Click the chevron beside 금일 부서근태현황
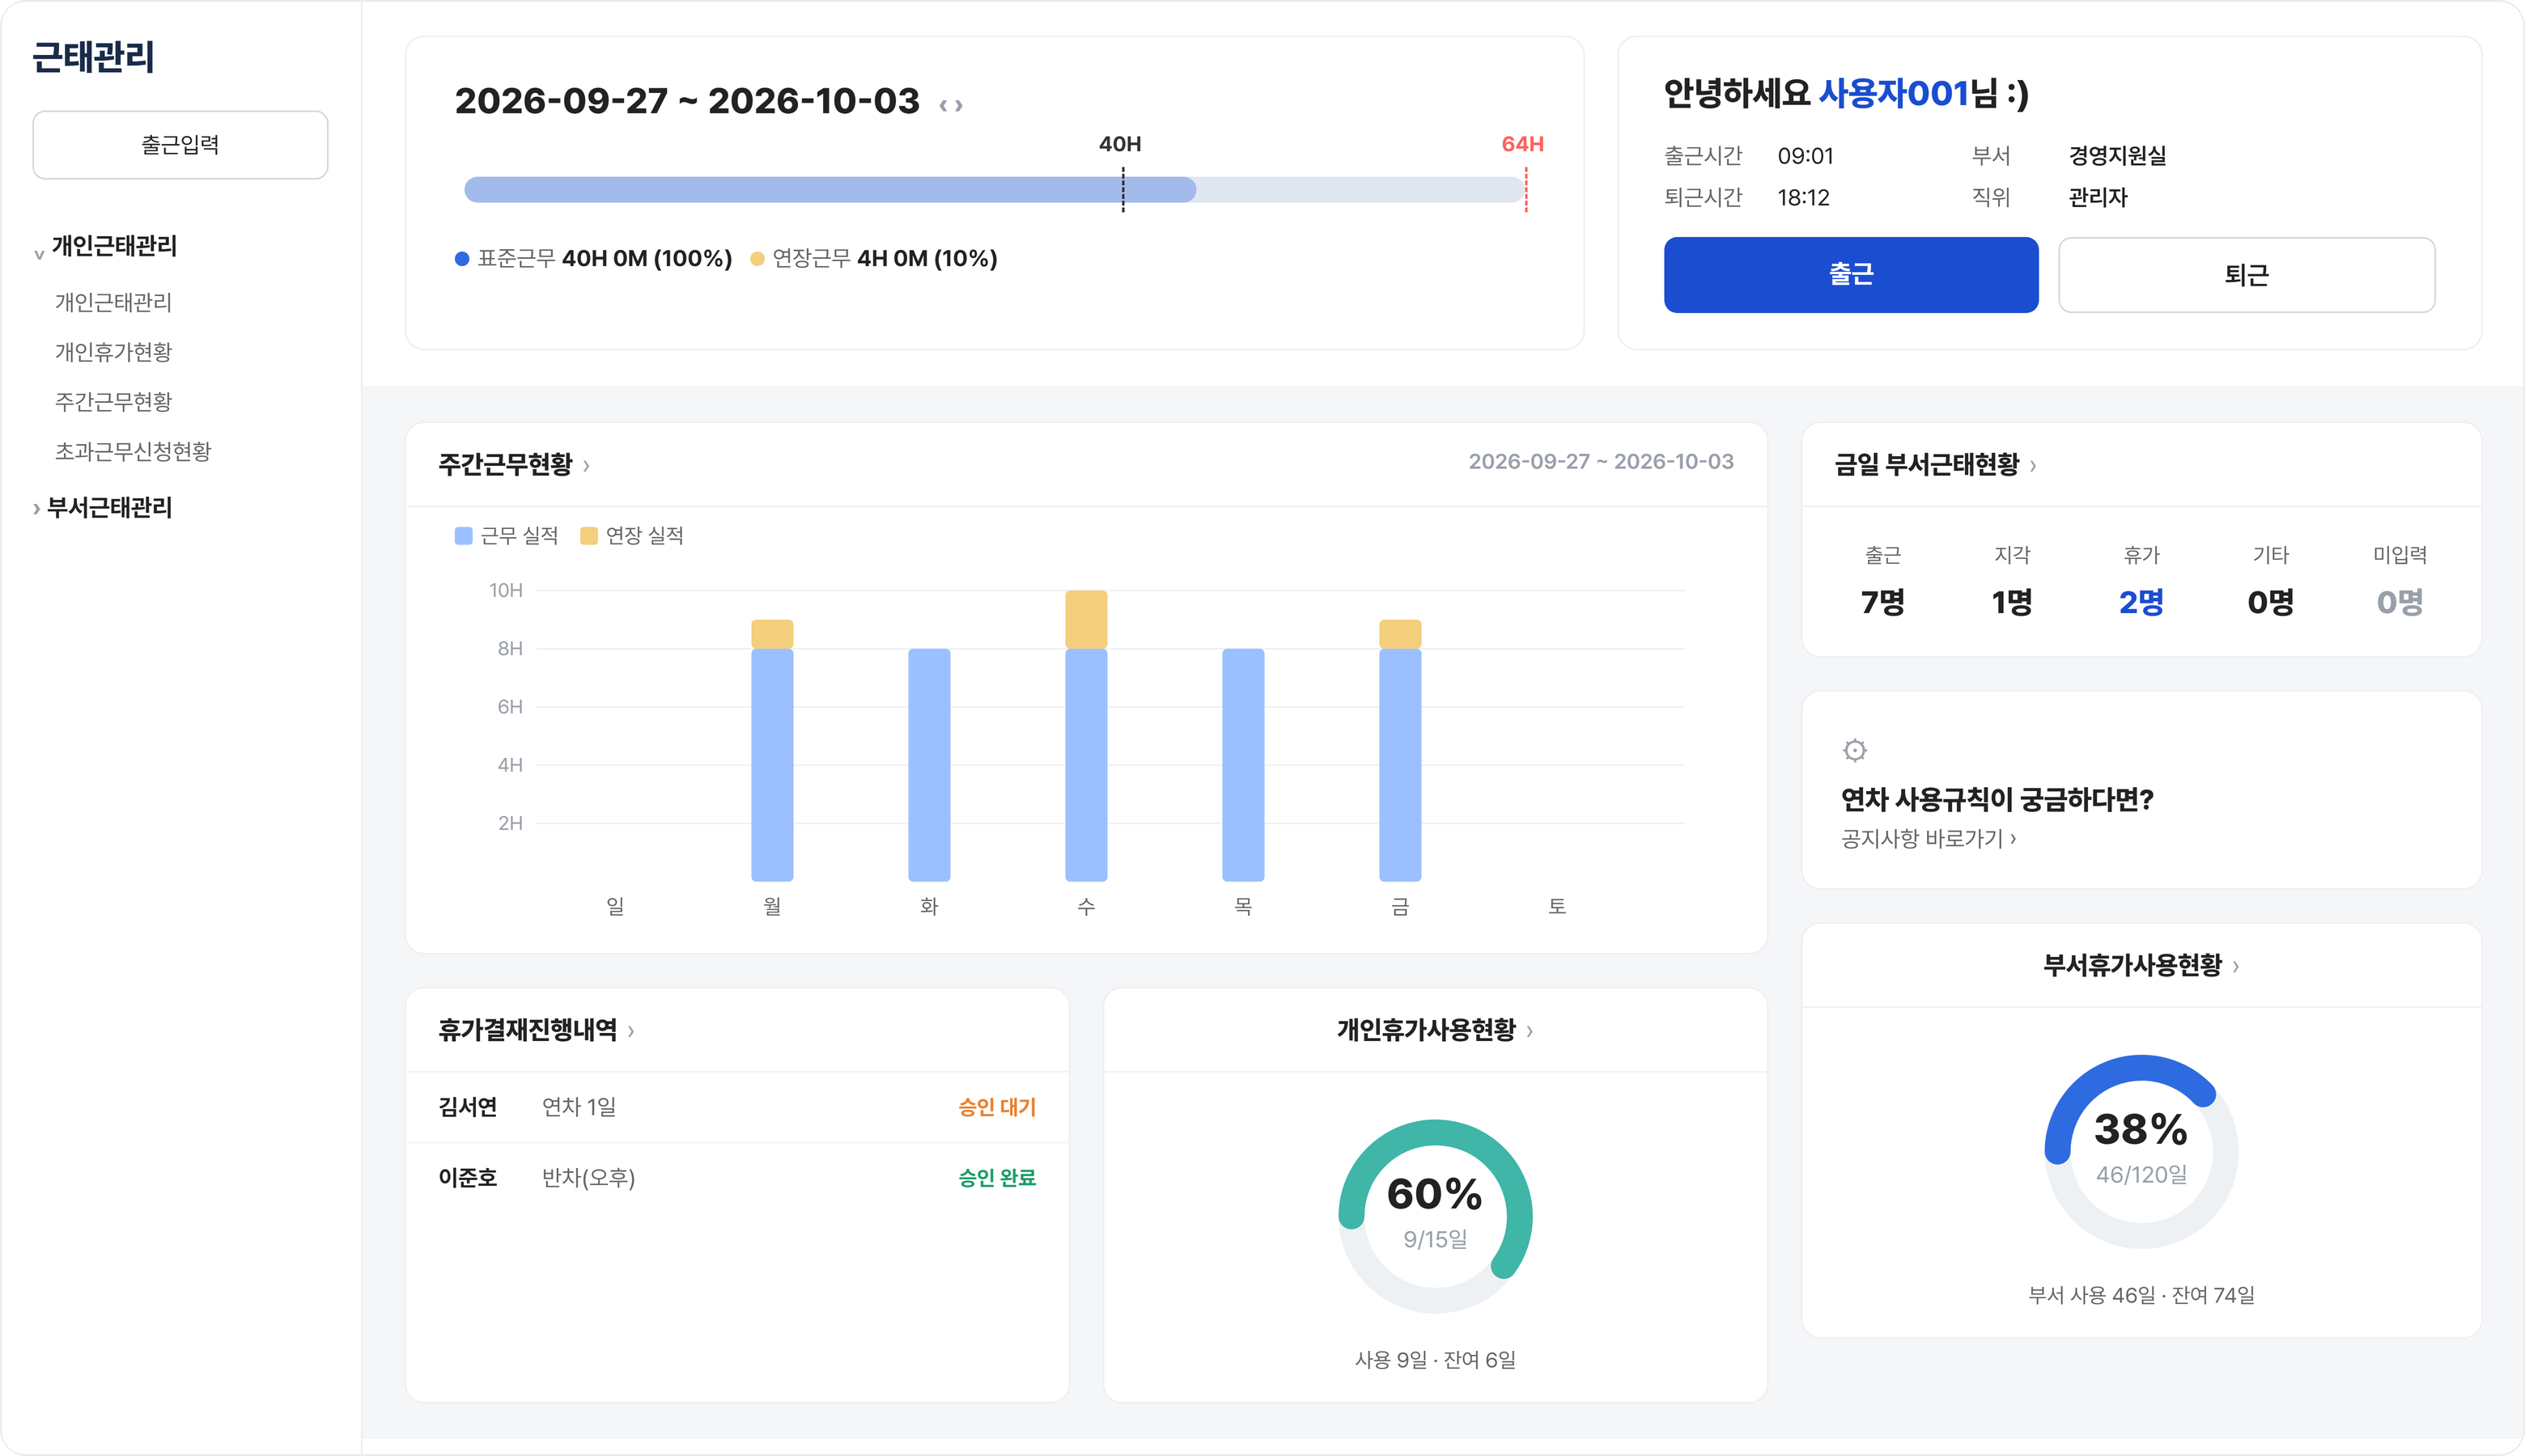The image size is (2525, 1456). pos(2033,466)
